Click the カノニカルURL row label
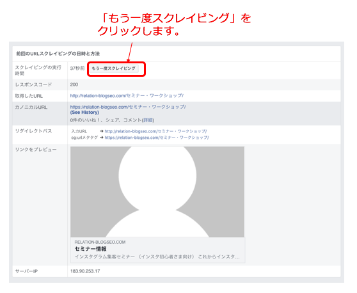Viewport: 357px width, 293px height. [x=31, y=107]
